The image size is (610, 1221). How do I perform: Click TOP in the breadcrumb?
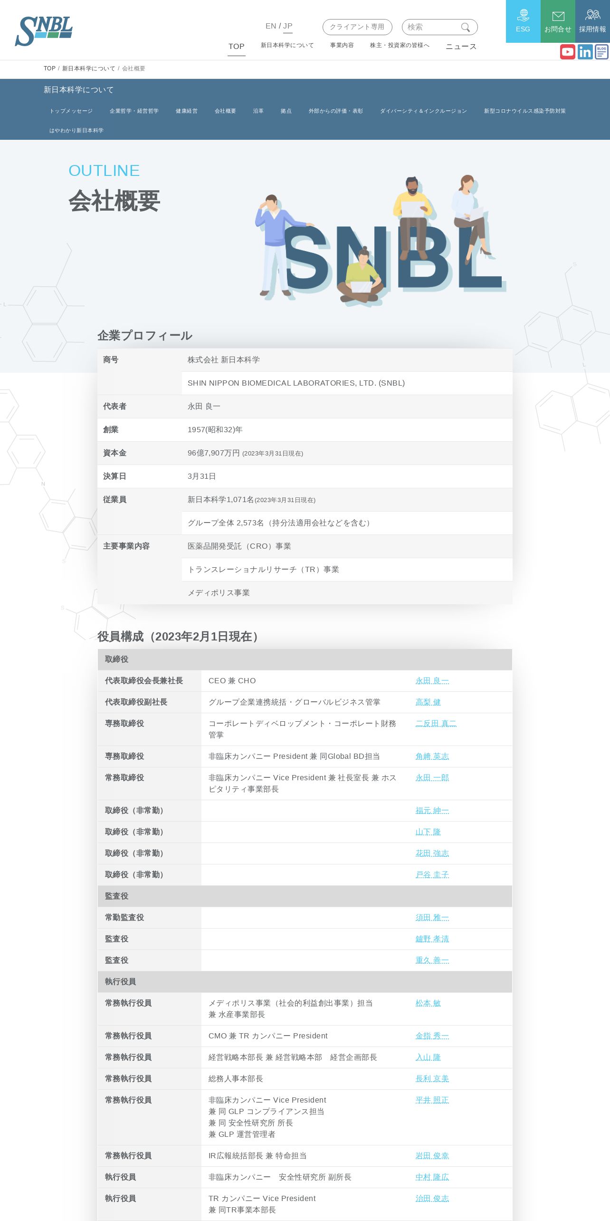(49, 68)
